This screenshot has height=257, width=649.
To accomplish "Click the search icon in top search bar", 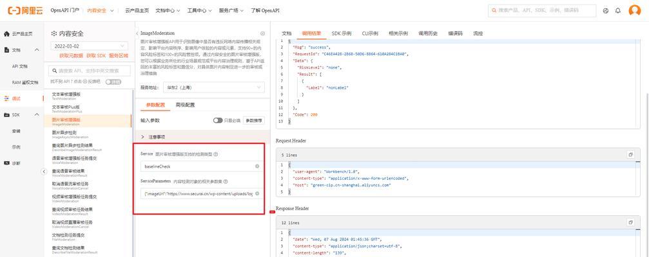I will [494, 10].
